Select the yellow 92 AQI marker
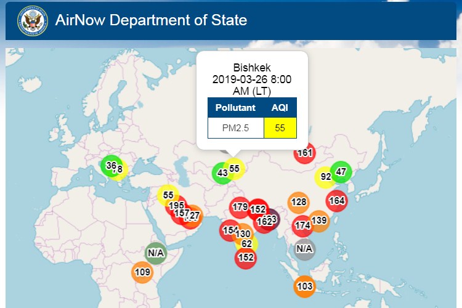The height and width of the screenshot is (308, 462). tap(325, 177)
